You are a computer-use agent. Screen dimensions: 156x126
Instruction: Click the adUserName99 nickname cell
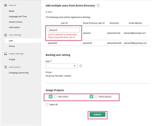[114, 43]
